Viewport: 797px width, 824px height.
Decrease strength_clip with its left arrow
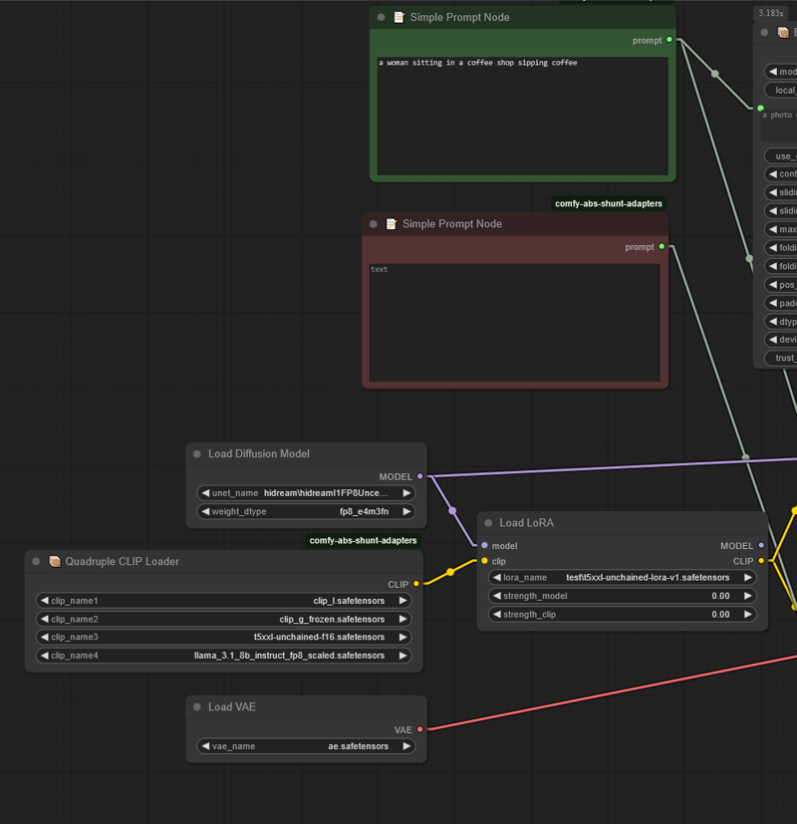[x=497, y=615]
